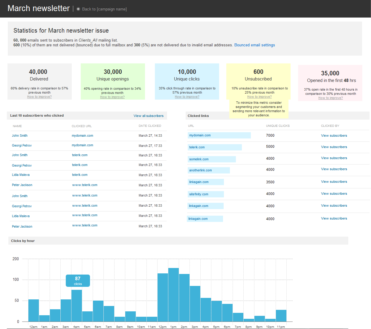The height and width of the screenshot is (329, 371).
Task: View subscribers who clicked mydomain.com
Action: point(334,135)
